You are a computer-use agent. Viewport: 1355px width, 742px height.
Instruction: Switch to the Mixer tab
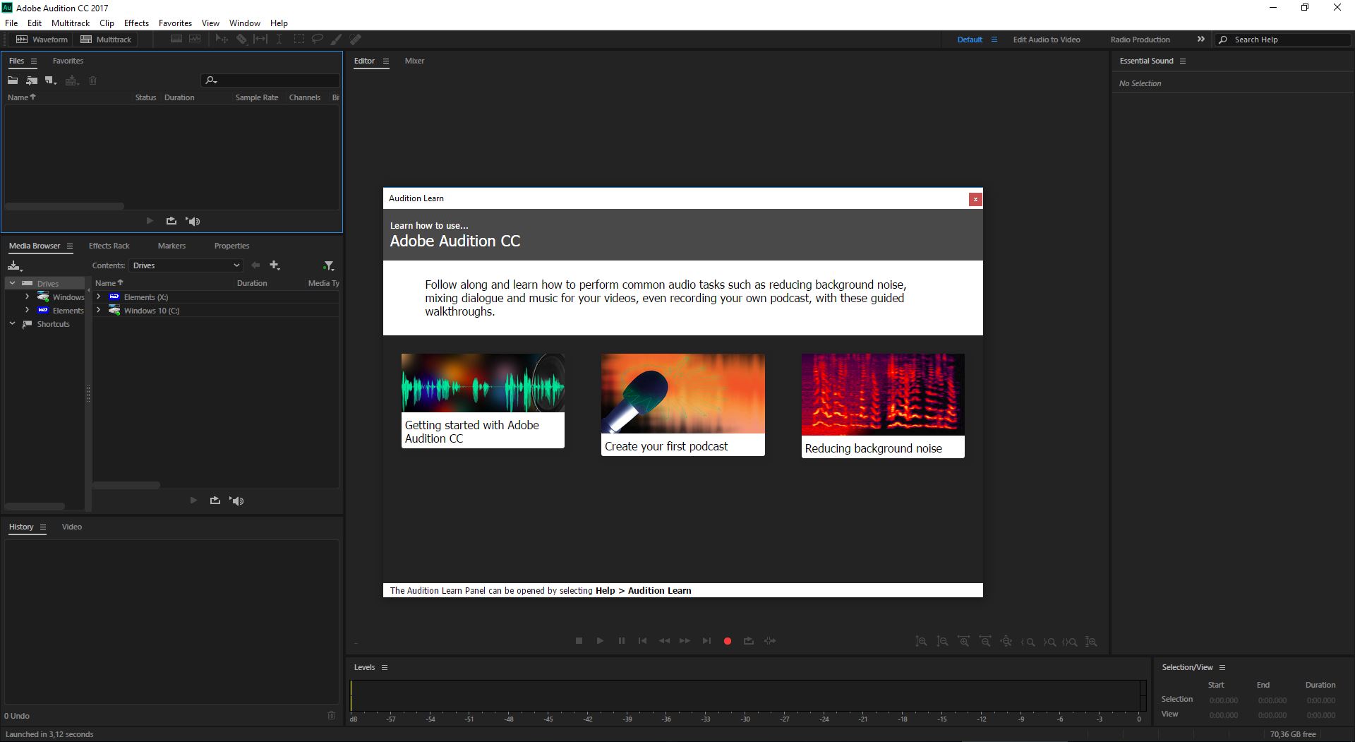(x=414, y=61)
